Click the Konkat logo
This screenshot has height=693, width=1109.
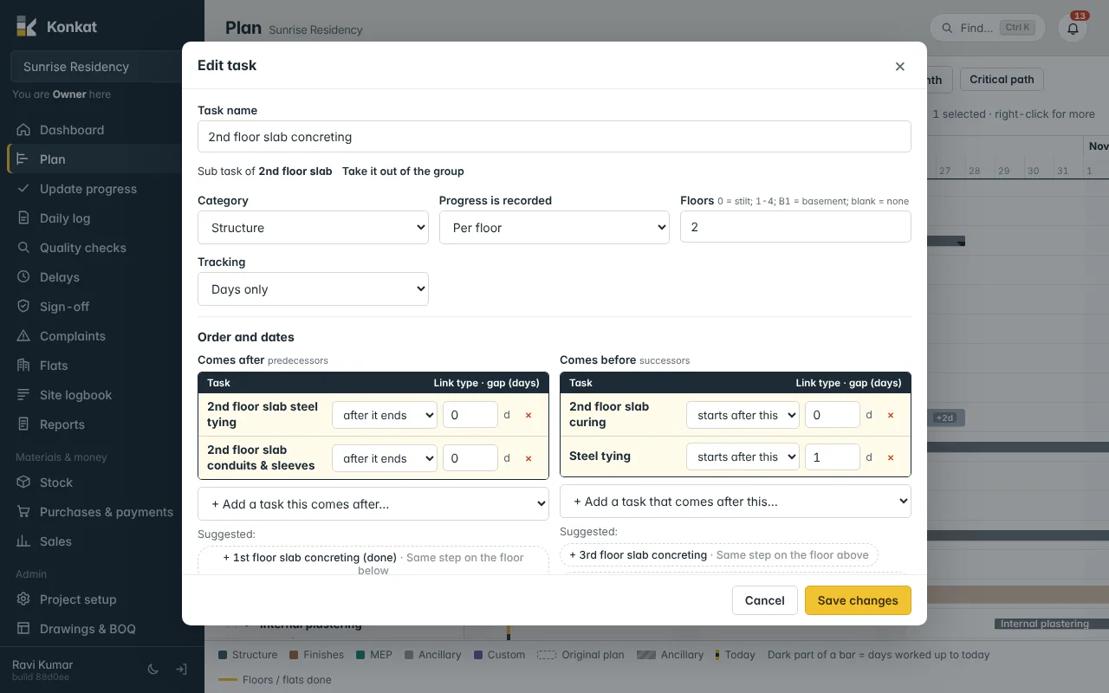56,26
